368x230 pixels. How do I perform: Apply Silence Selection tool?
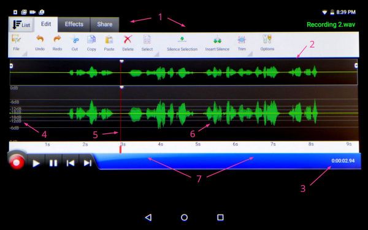tap(182, 43)
